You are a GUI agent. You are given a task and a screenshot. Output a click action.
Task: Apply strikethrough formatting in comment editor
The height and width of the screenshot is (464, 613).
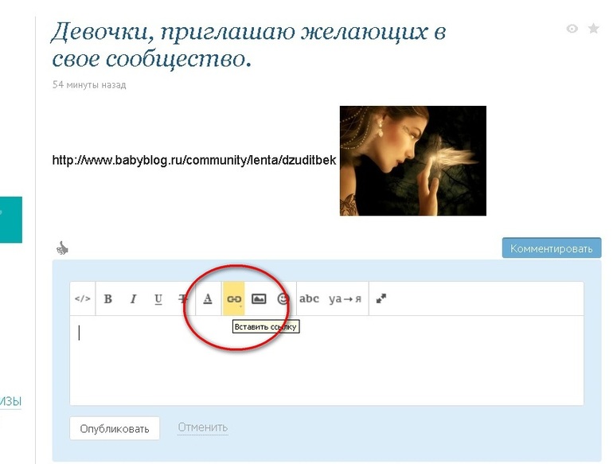click(183, 299)
